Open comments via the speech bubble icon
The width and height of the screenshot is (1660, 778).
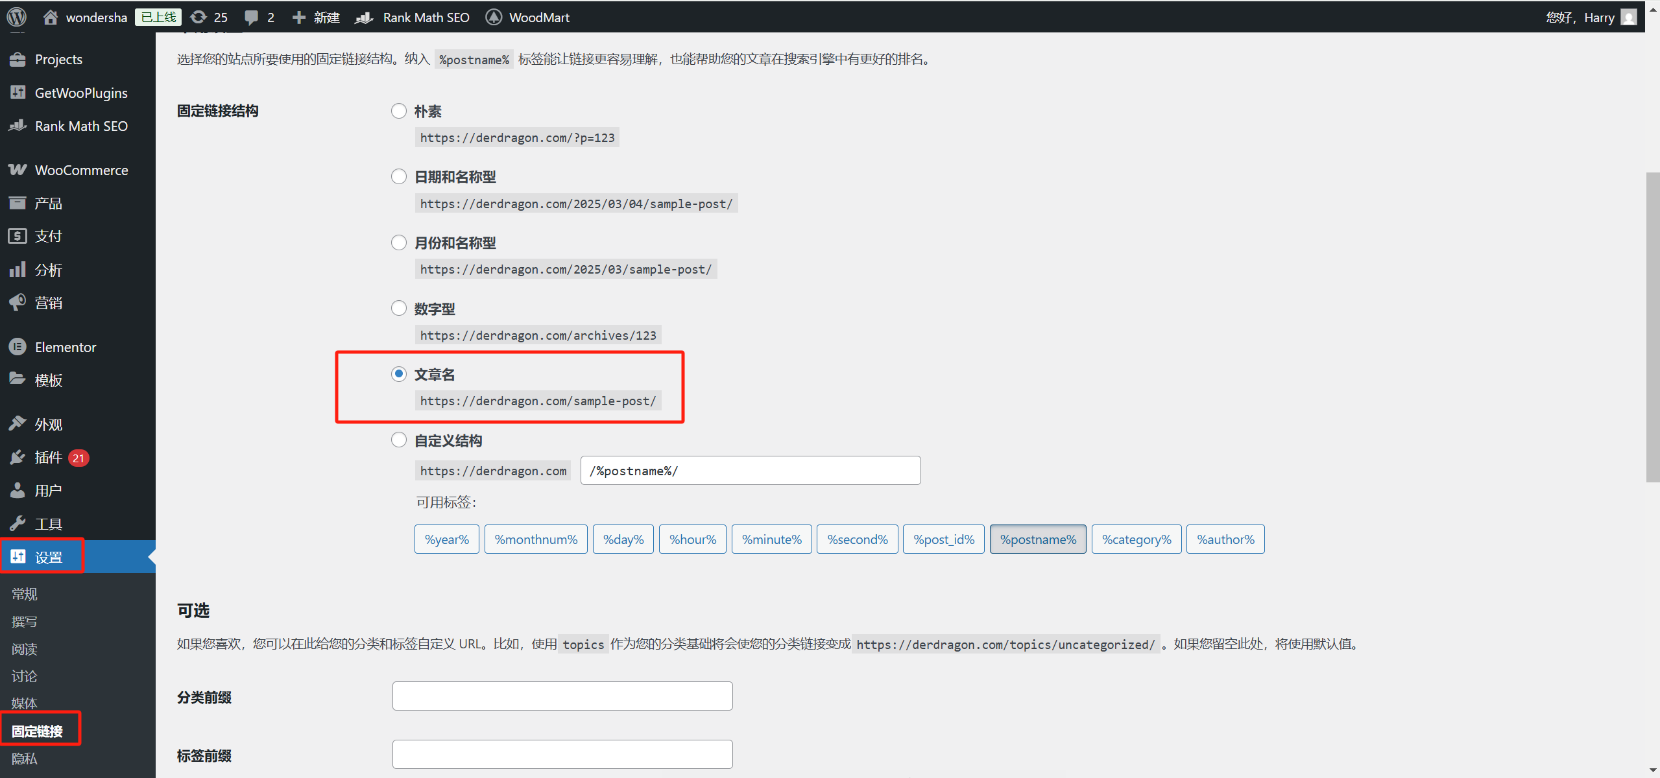(x=258, y=17)
